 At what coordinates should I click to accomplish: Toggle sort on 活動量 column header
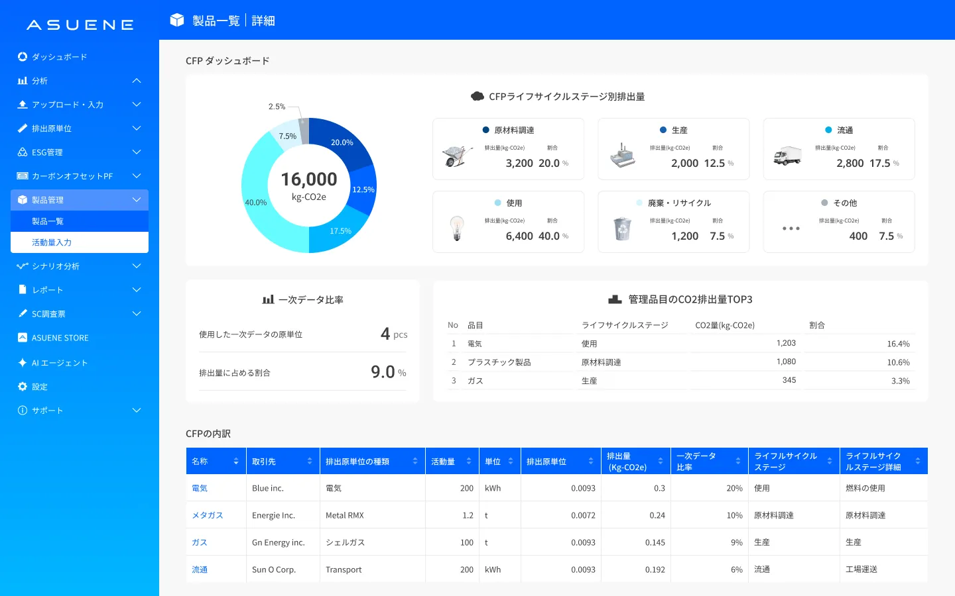click(469, 462)
